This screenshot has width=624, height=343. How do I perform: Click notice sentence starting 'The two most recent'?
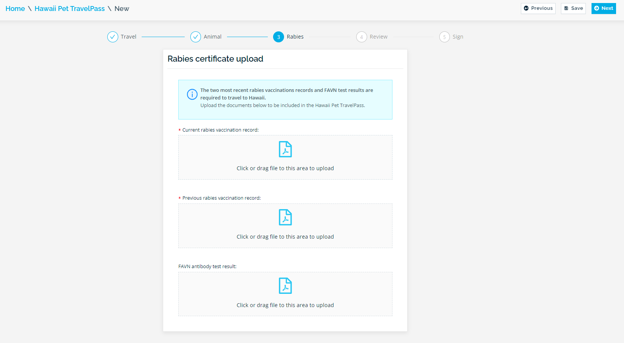[x=287, y=94]
